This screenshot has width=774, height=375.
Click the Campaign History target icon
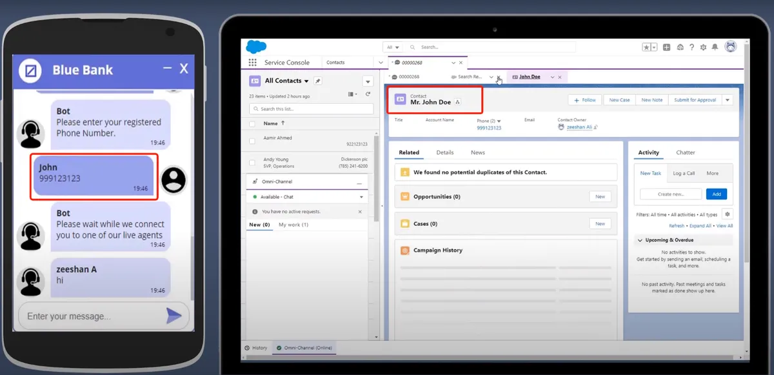(405, 250)
